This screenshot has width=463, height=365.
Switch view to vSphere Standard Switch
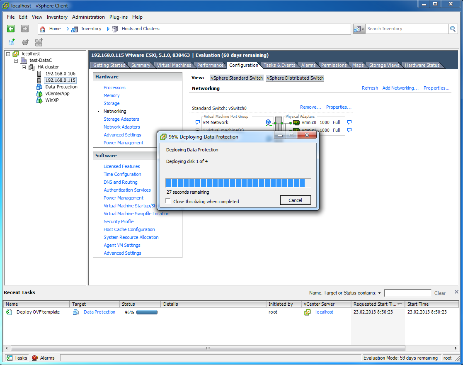(237, 78)
